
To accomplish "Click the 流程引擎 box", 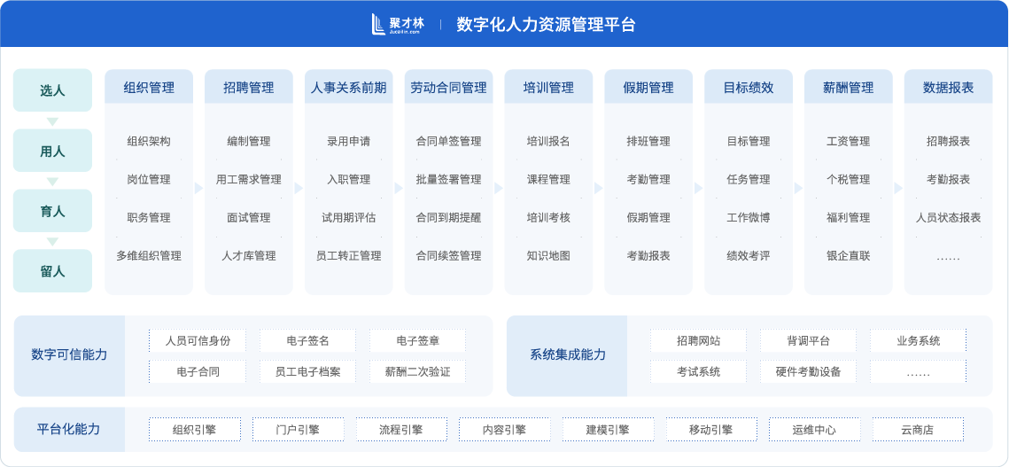I will click(401, 430).
